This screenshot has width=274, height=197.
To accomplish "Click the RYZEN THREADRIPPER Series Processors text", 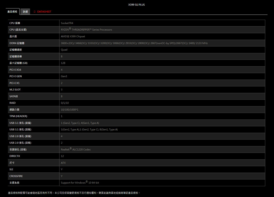I will (x=86, y=30).
